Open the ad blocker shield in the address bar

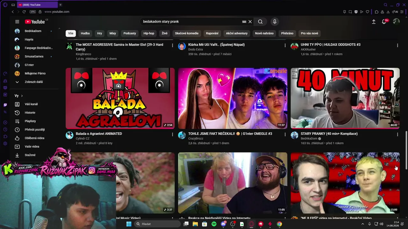[356, 12]
